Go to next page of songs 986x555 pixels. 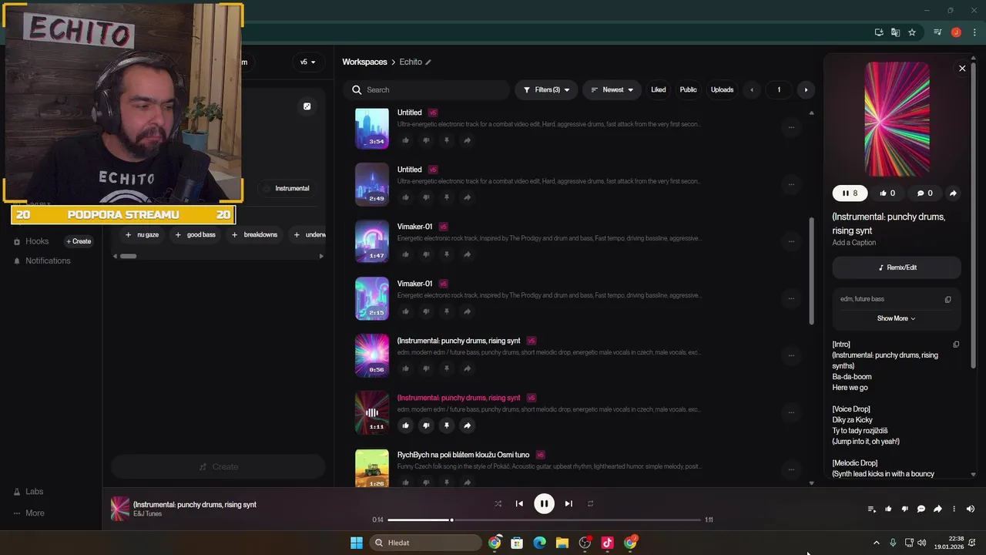[806, 90]
